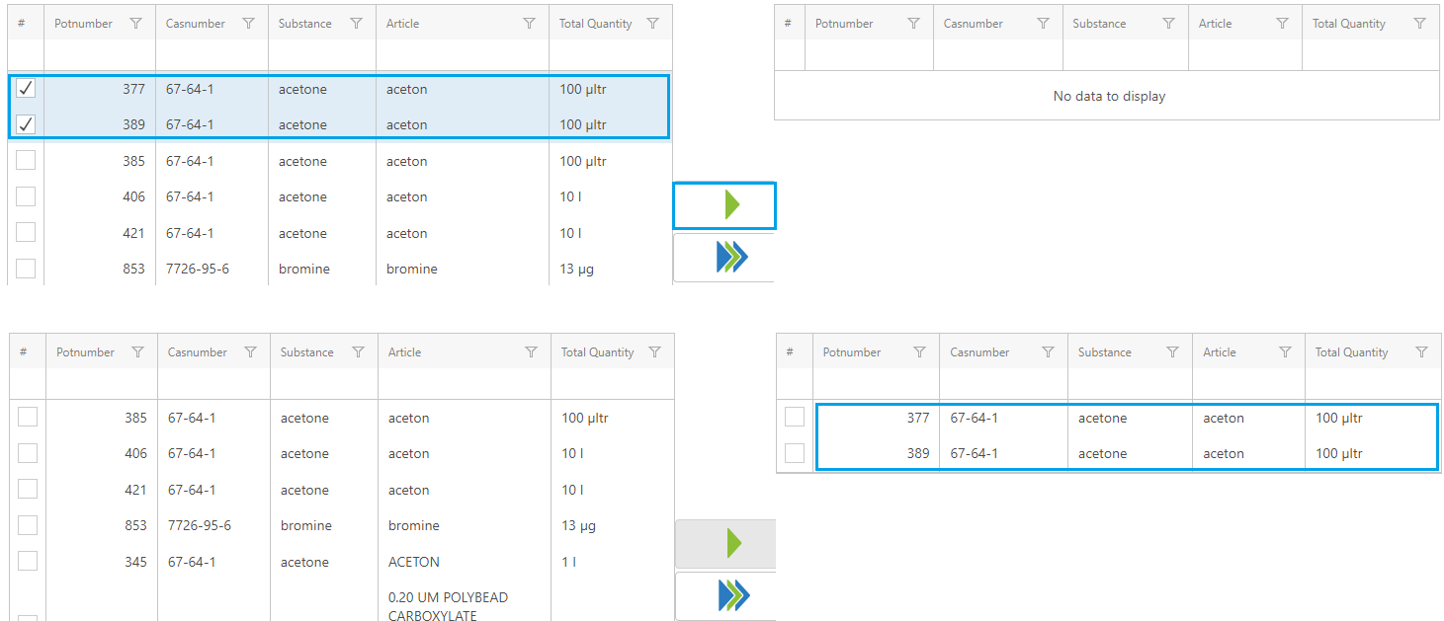Open Total Quantity filter in the empty grid
Image resolution: width=1444 pixels, height=621 pixels.
pos(1419,24)
